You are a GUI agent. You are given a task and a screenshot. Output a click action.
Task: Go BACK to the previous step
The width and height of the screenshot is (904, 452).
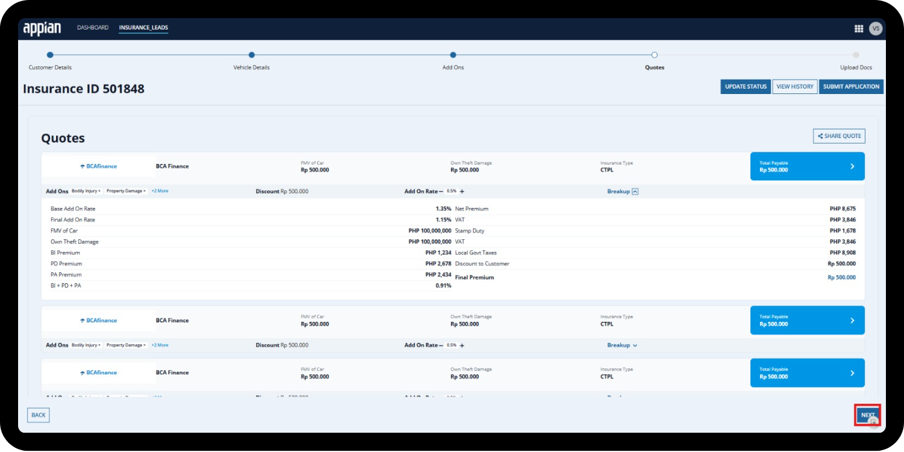click(x=39, y=415)
